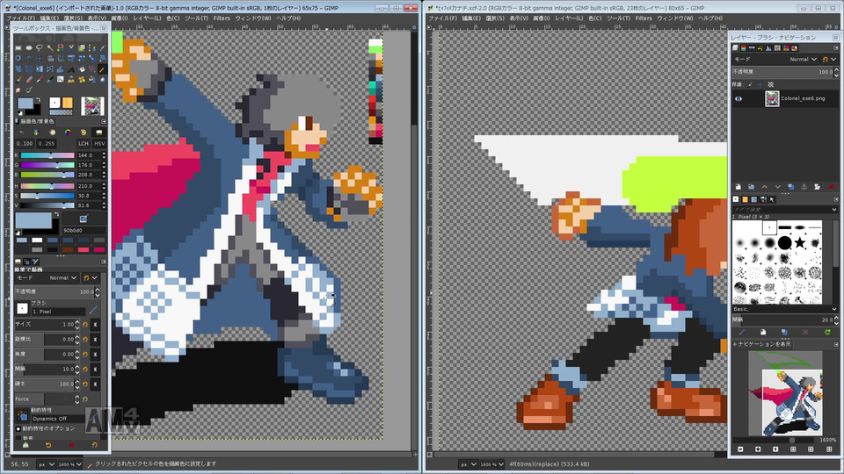Image resolution: width=844 pixels, height=474 pixels.
Task: Raise the layer with up arrow
Action: (765, 186)
